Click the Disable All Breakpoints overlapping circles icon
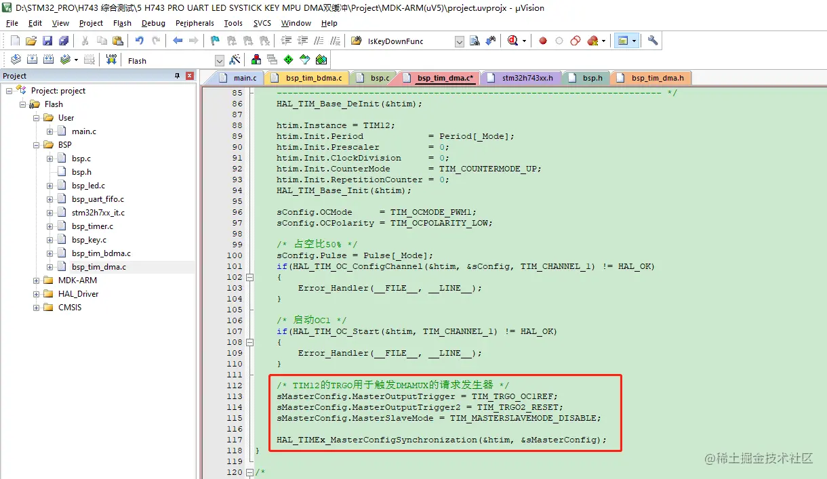The height and width of the screenshot is (479, 827). (x=576, y=41)
